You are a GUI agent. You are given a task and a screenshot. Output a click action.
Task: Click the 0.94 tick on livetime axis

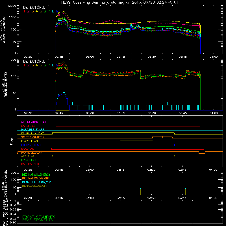click(13, 214)
